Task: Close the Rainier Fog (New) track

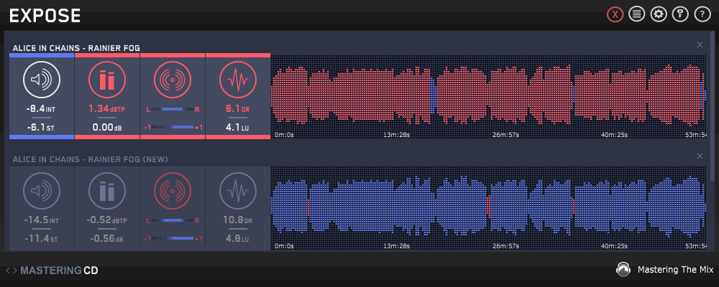Action: [700, 156]
